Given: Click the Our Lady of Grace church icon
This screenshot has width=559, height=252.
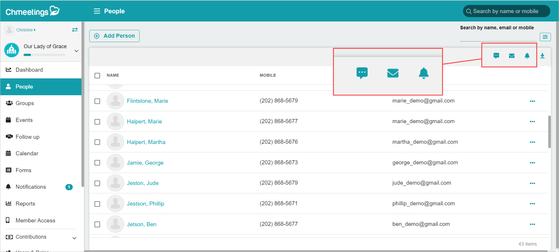Looking at the screenshot, I should pos(12,50).
